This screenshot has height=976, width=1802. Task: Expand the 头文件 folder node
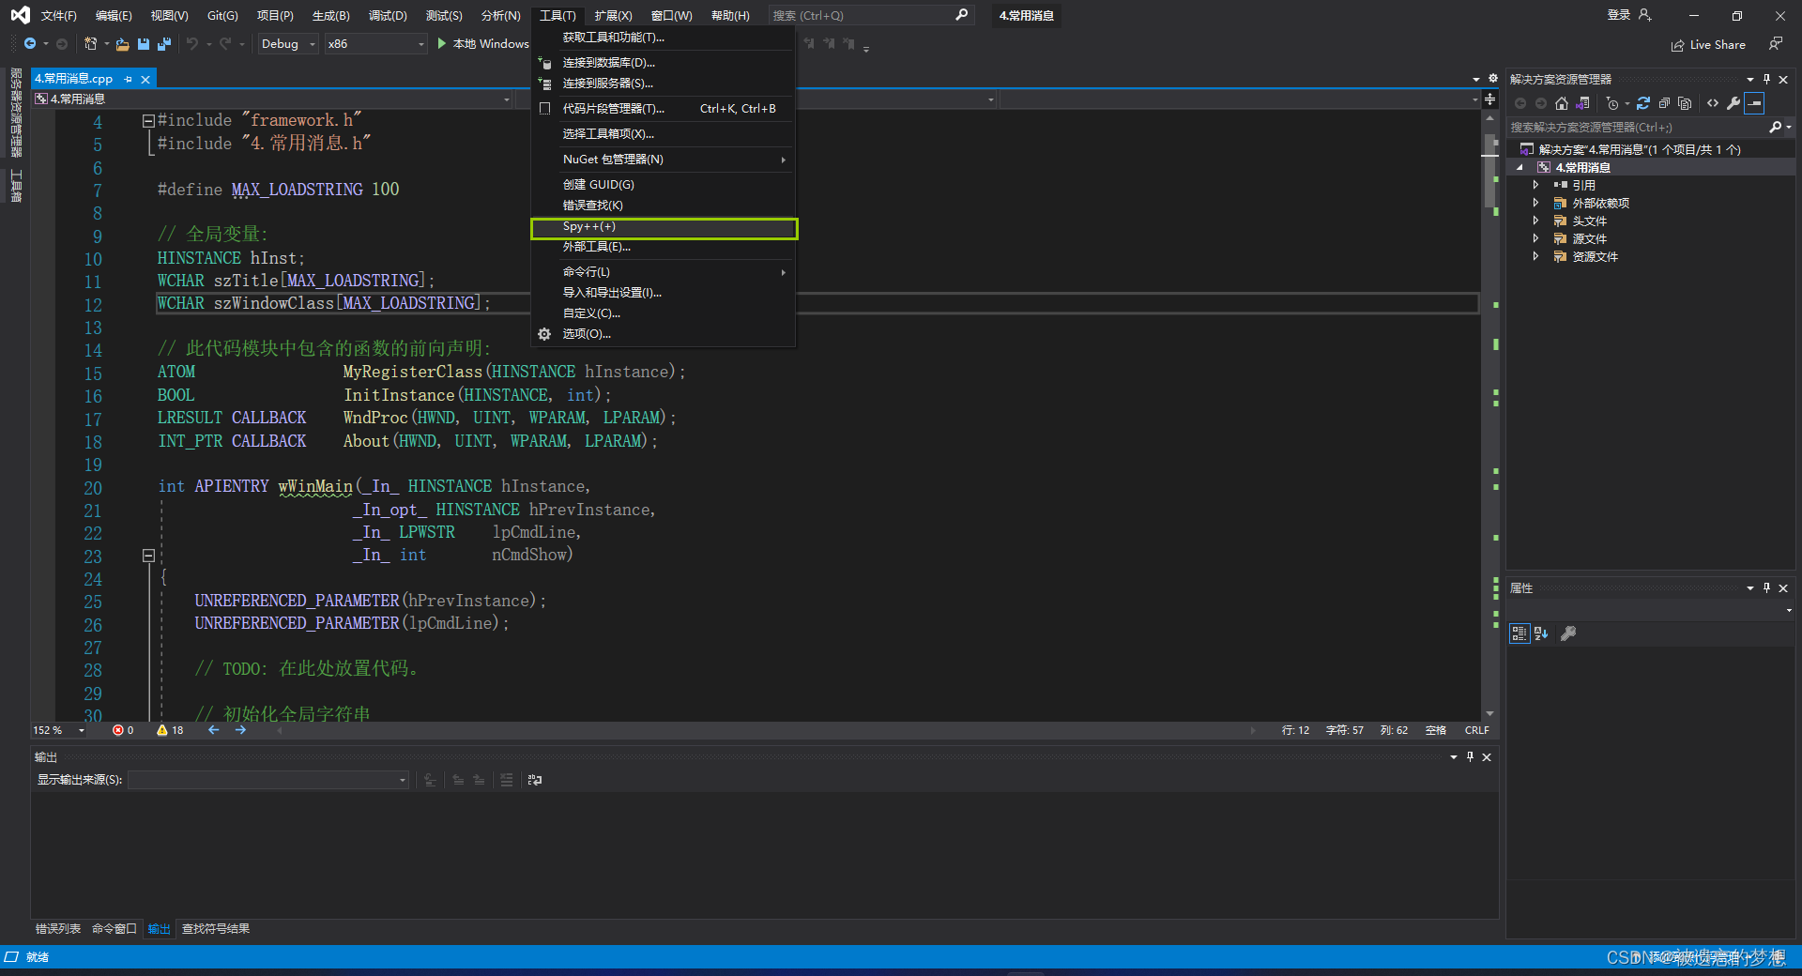coord(1535,221)
